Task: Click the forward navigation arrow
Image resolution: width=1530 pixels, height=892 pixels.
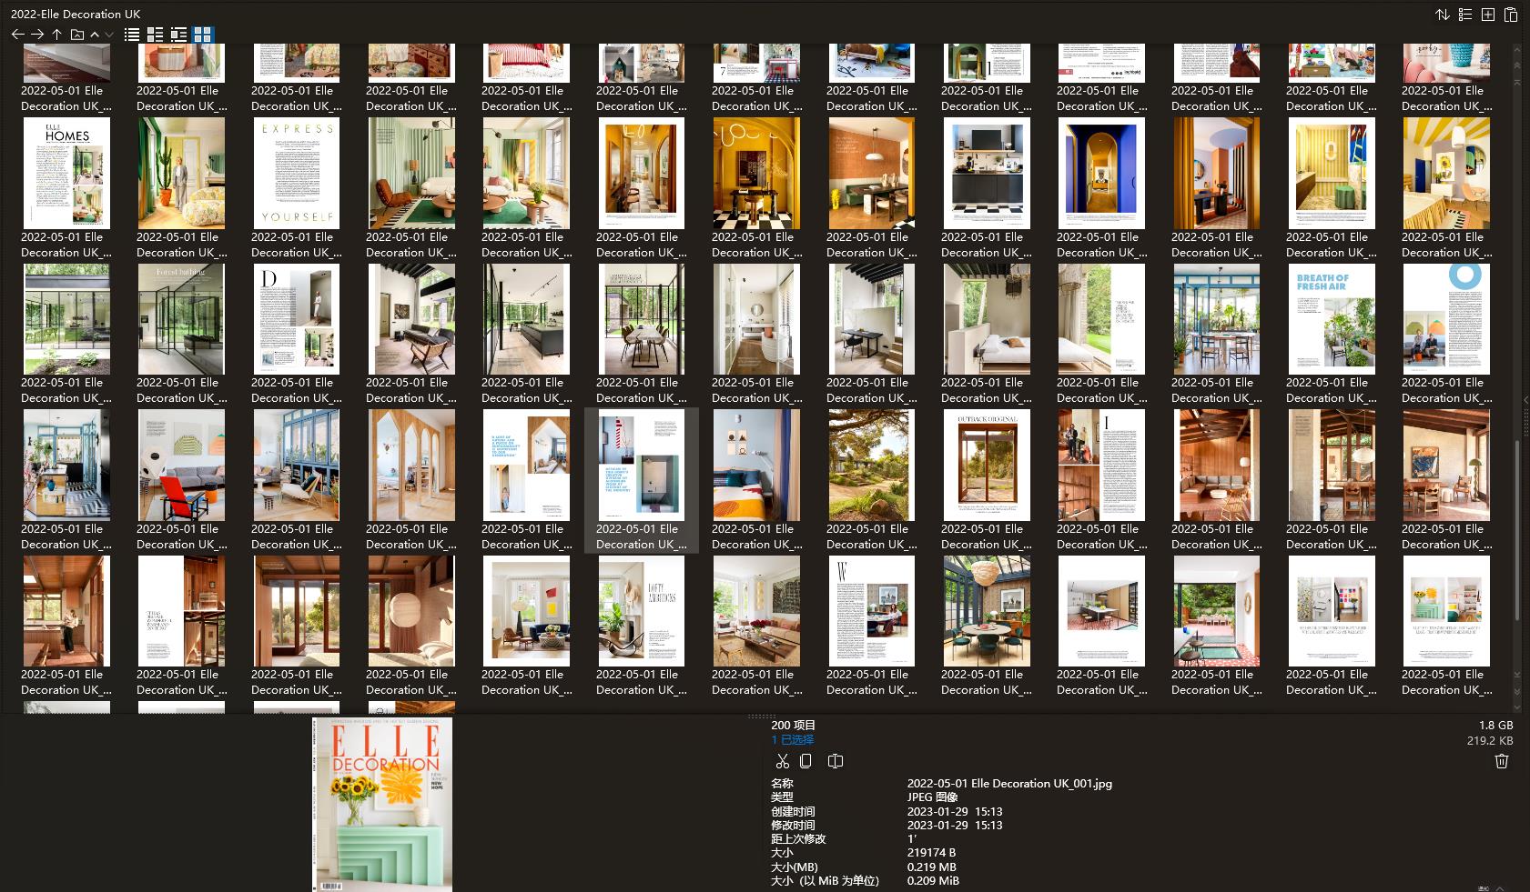Action: pyautogui.click(x=37, y=35)
